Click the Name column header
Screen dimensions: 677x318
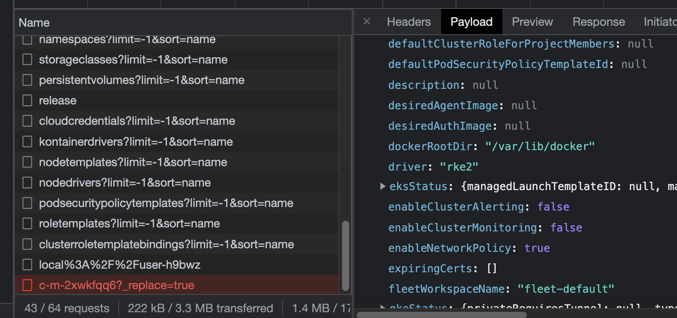(x=183, y=23)
